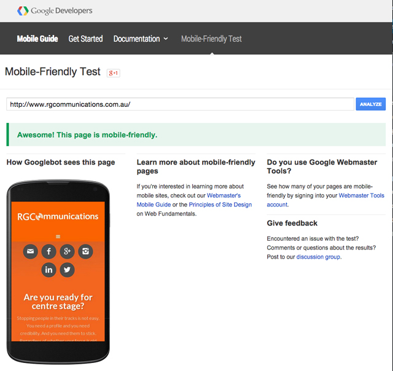
Task: Open the Webmaster's Mobile Guide link
Action: (x=224, y=195)
